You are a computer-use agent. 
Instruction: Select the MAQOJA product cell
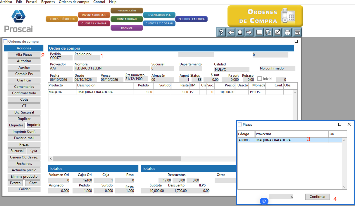[x=62, y=92]
